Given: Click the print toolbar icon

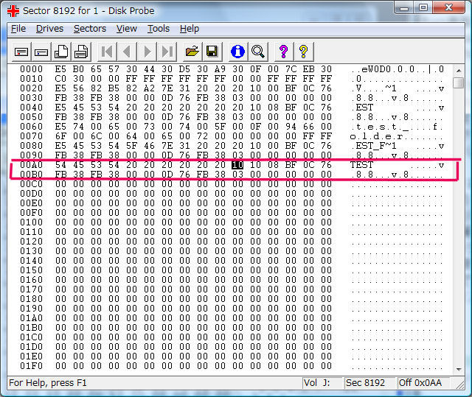Looking at the screenshot, I should [81, 52].
